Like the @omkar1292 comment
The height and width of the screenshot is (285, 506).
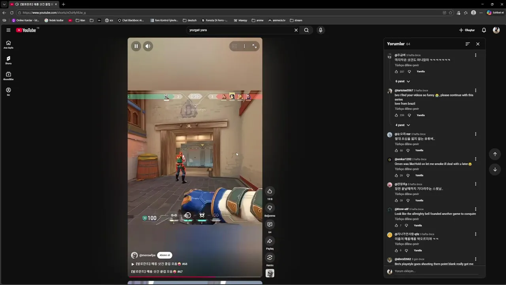(396, 175)
